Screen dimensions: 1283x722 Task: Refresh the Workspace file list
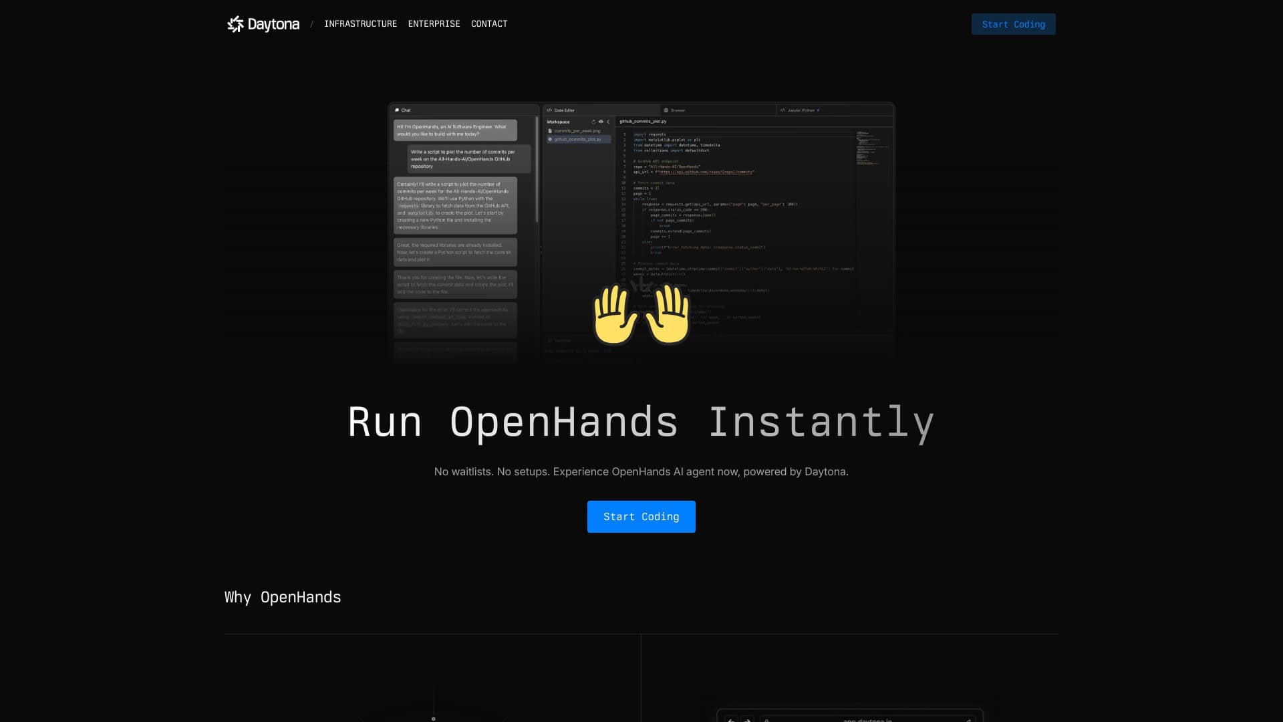(593, 122)
